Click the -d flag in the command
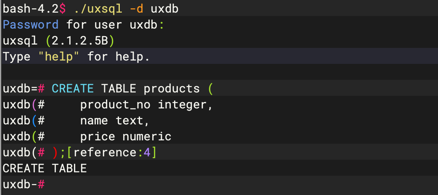438x195 pixels. [x=137, y=9]
